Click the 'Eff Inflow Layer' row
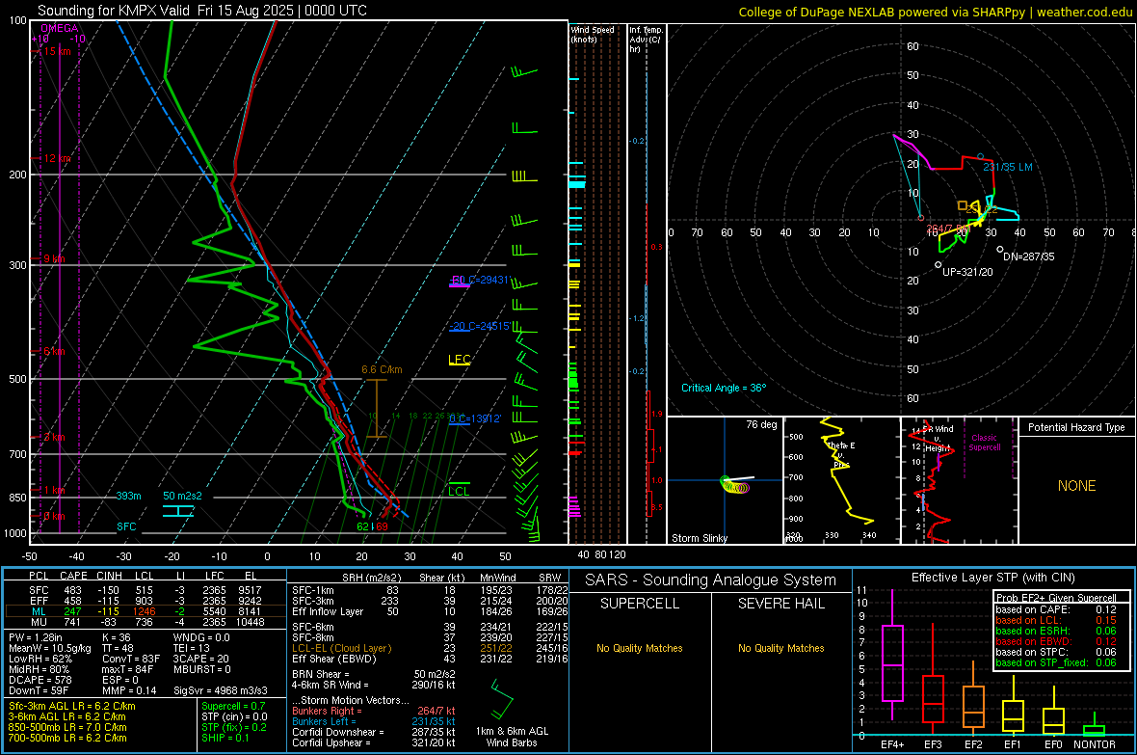The width and height of the screenshot is (1137, 755). click(430, 611)
